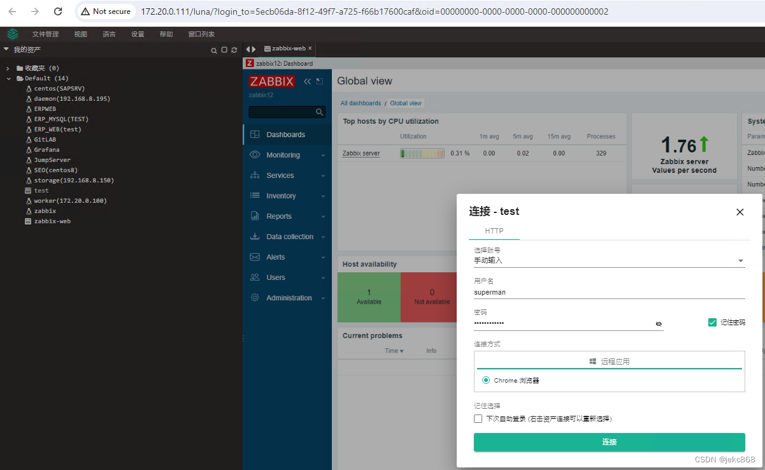Open the language menu

click(x=109, y=34)
